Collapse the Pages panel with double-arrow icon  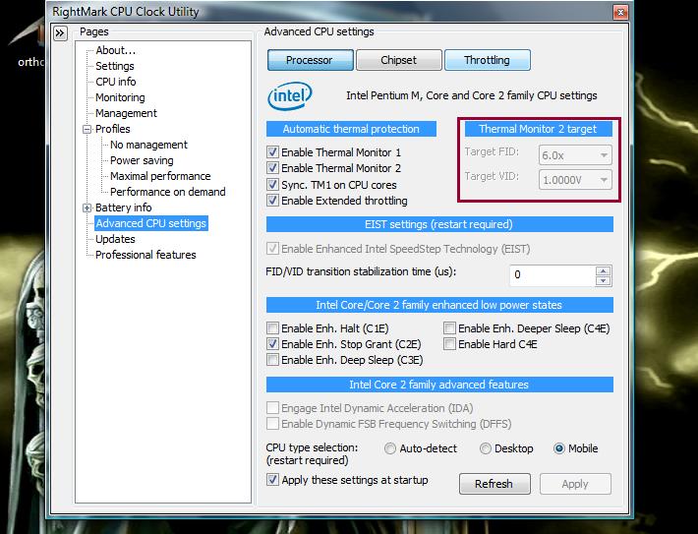(60, 33)
